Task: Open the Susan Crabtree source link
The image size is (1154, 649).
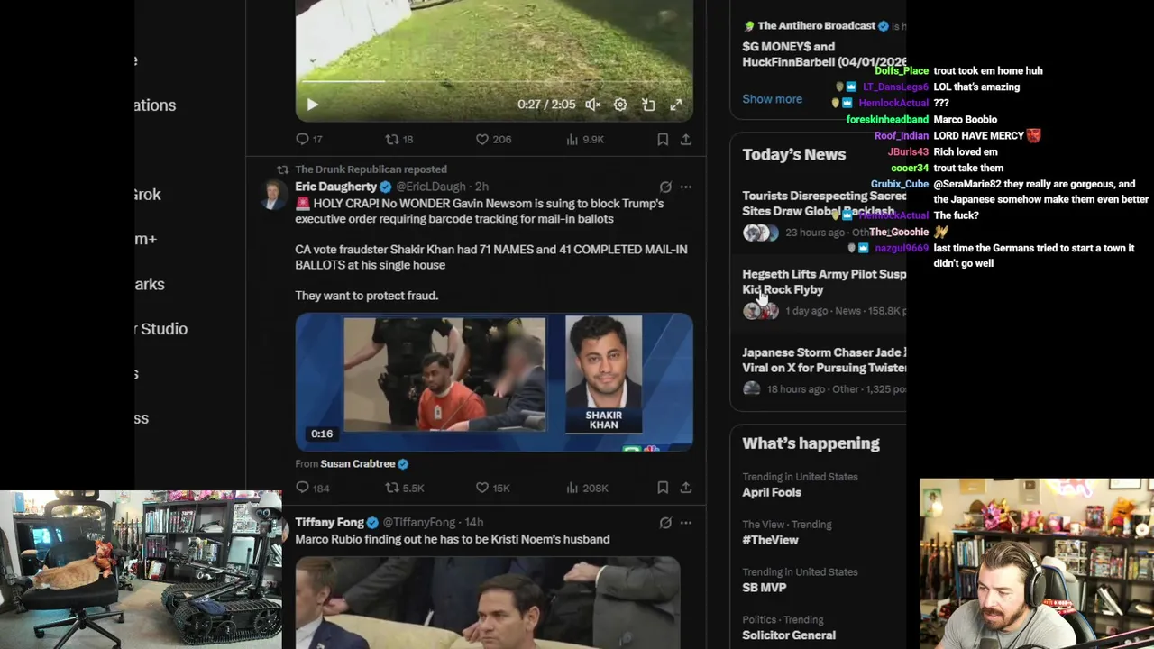Action: (357, 463)
